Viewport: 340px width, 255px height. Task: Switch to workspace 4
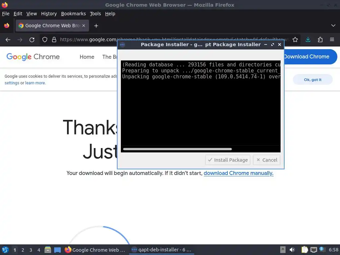coord(39,250)
